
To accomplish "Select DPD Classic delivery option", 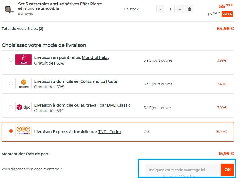I will 11,107.
